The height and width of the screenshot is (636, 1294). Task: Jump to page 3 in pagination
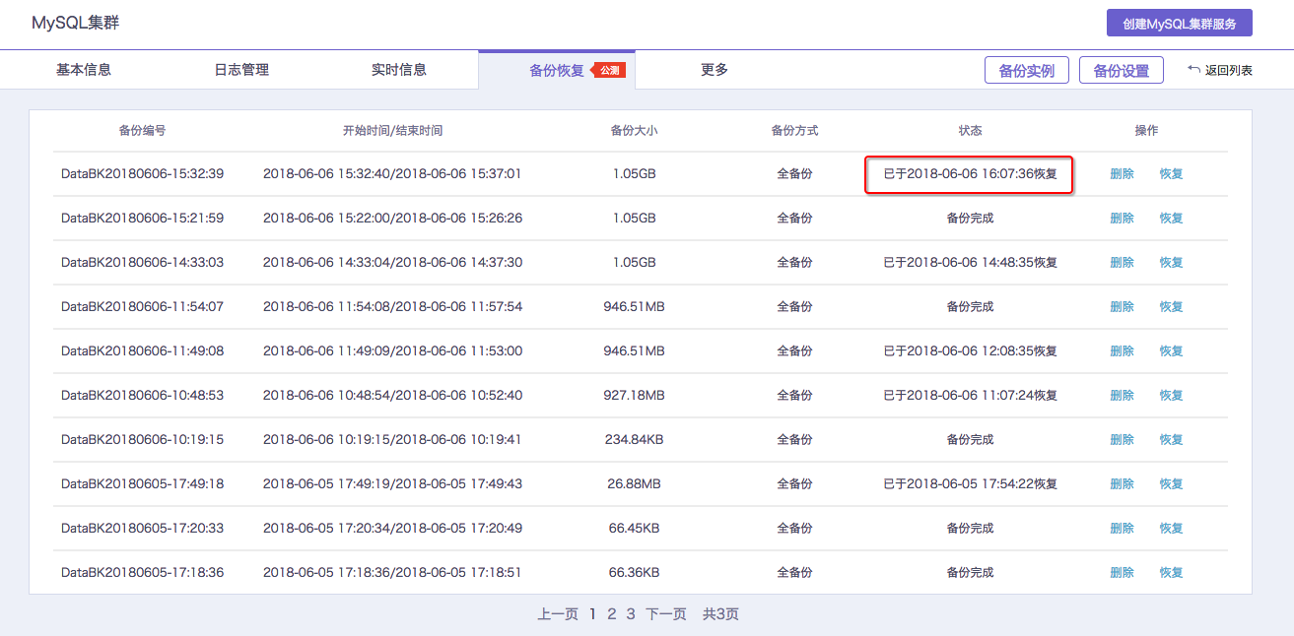pos(631,614)
